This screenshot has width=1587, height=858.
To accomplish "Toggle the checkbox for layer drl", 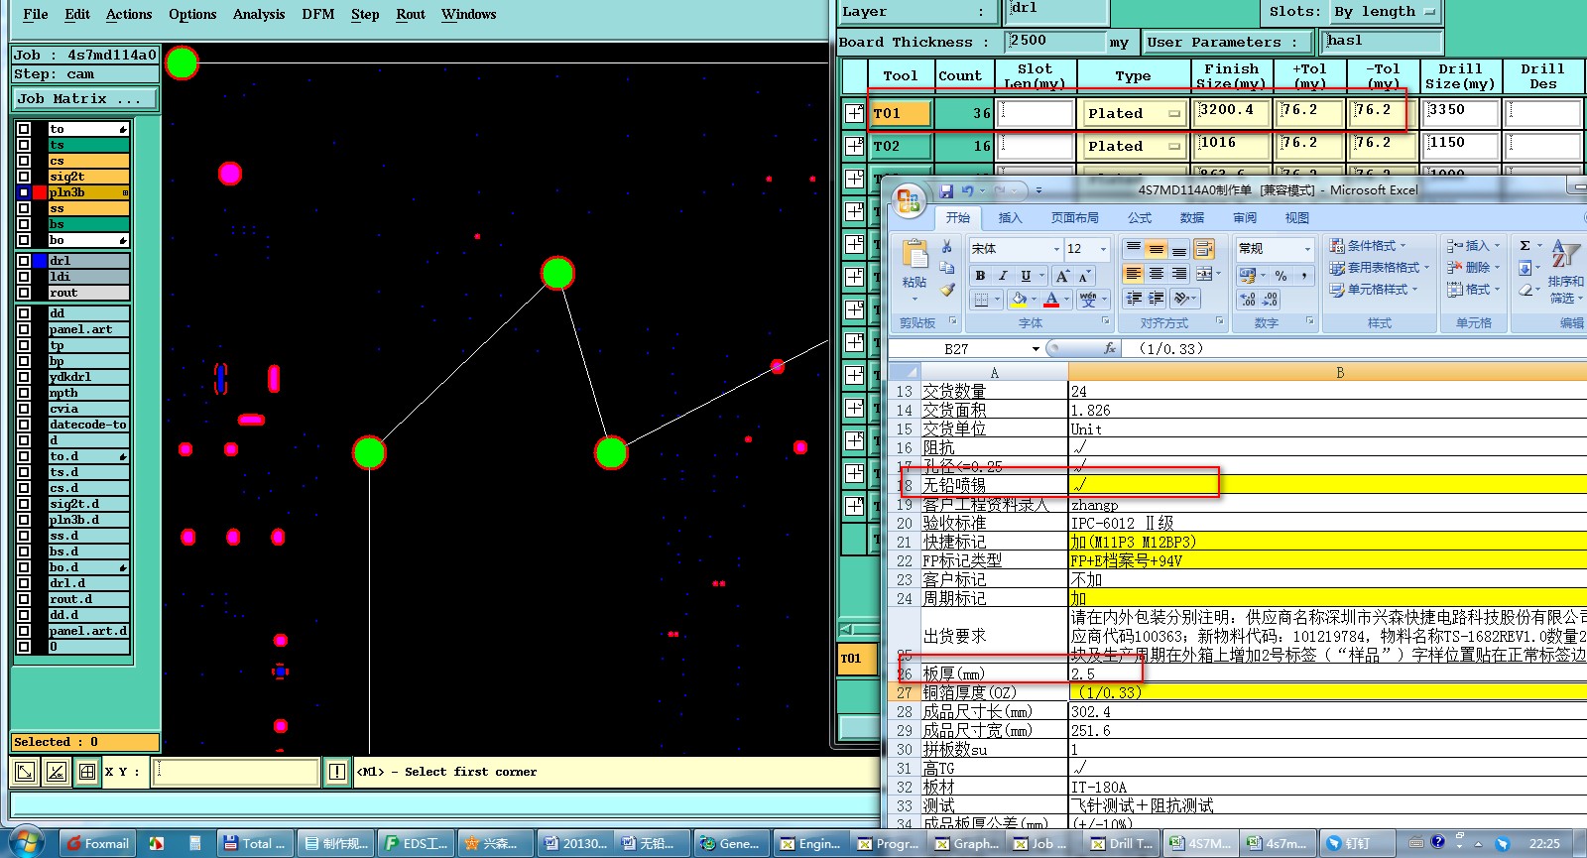I will click(24, 261).
